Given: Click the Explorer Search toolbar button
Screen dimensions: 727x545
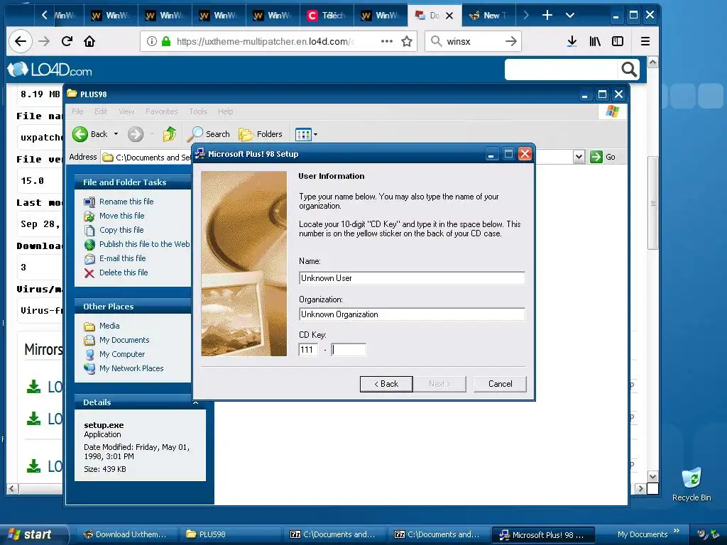Looking at the screenshot, I should (x=208, y=134).
